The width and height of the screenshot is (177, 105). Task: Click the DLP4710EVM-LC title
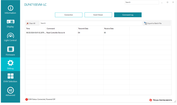click(35, 5)
